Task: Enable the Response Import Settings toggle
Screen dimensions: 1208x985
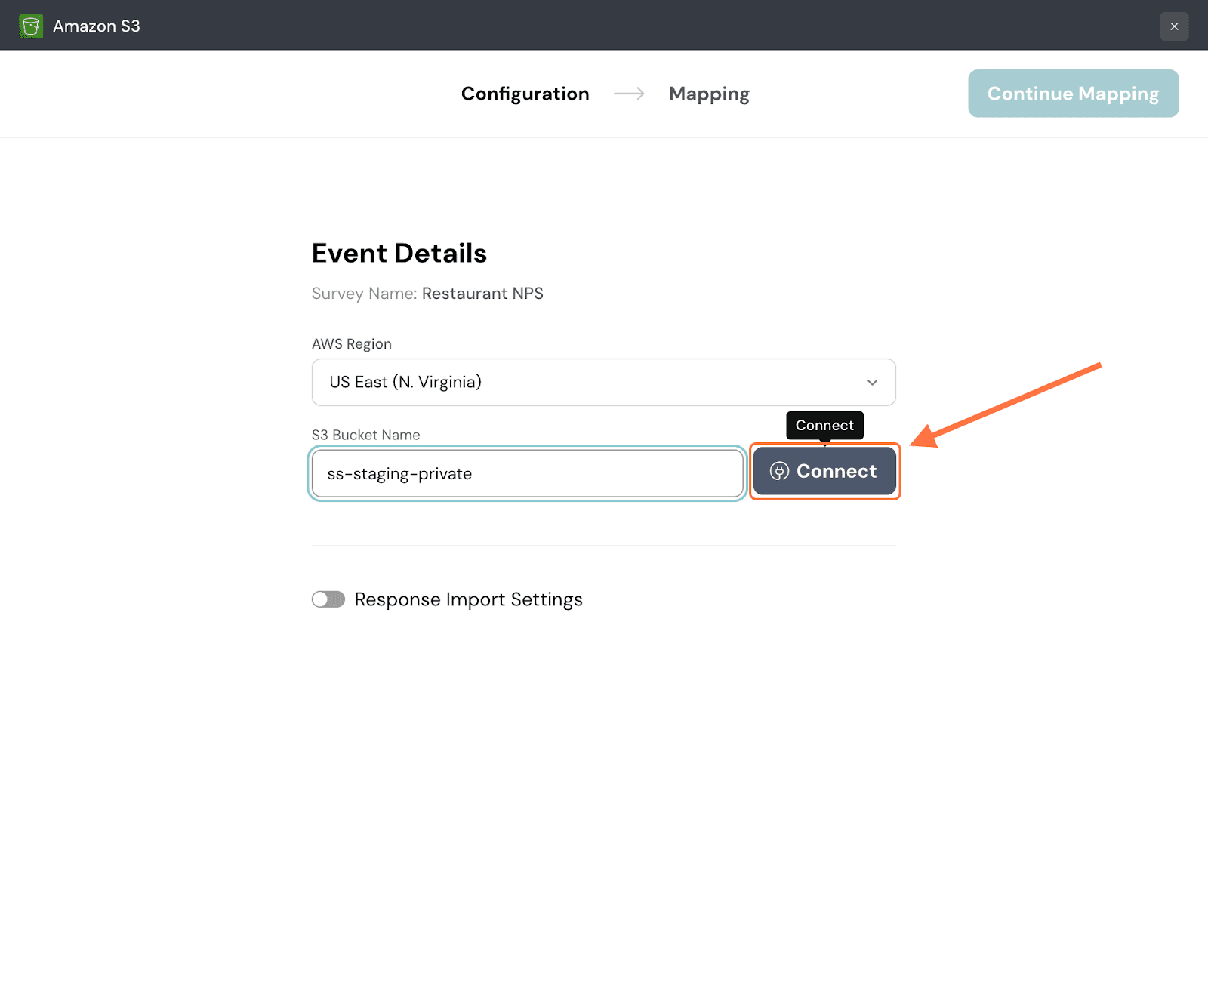Action: [x=328, y=599]
